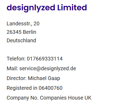Click the 26345 Berlin postal line
Image resolution: width=120 pixels, height=103 pixels.
[21, 32]
